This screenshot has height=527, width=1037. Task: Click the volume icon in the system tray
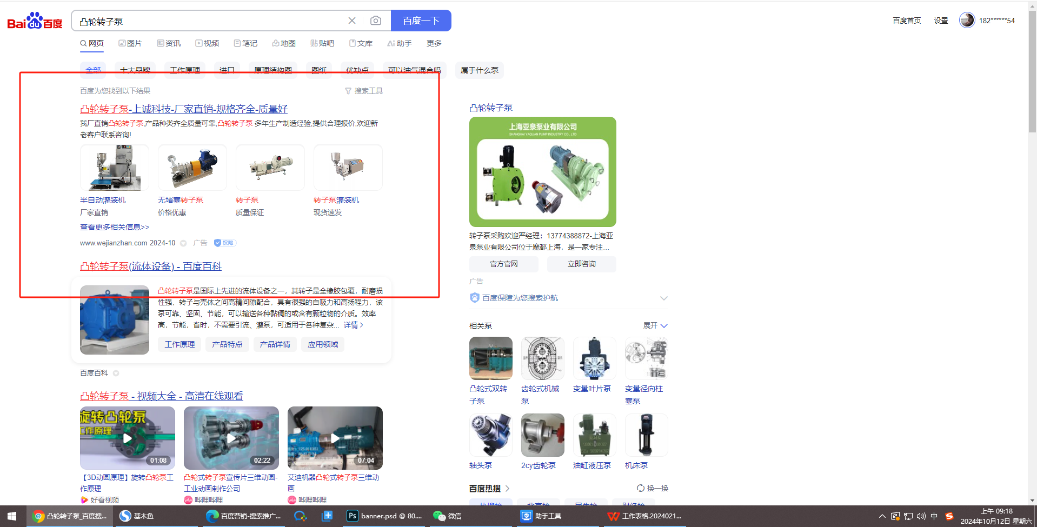tap(921, 516)
